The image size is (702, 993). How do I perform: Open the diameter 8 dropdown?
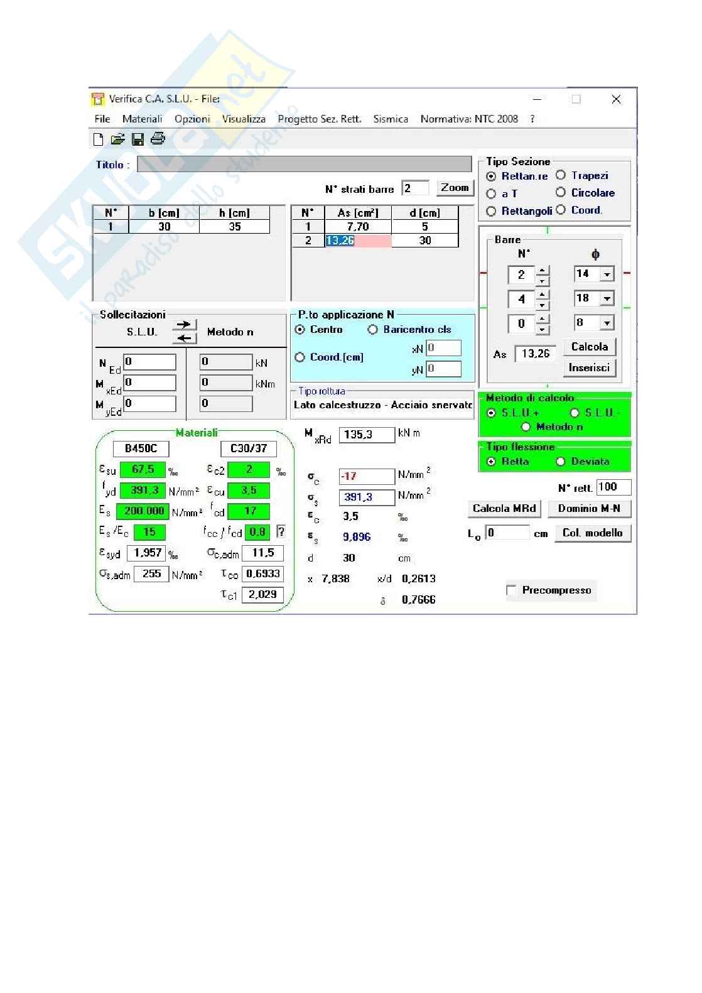607,323
